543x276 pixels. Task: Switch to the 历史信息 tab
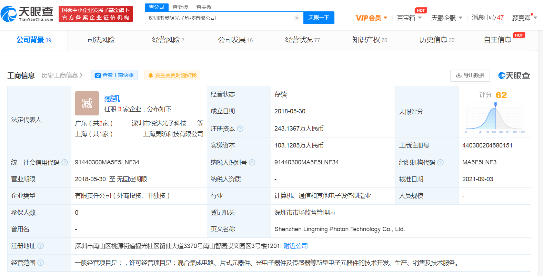[437, 40]
